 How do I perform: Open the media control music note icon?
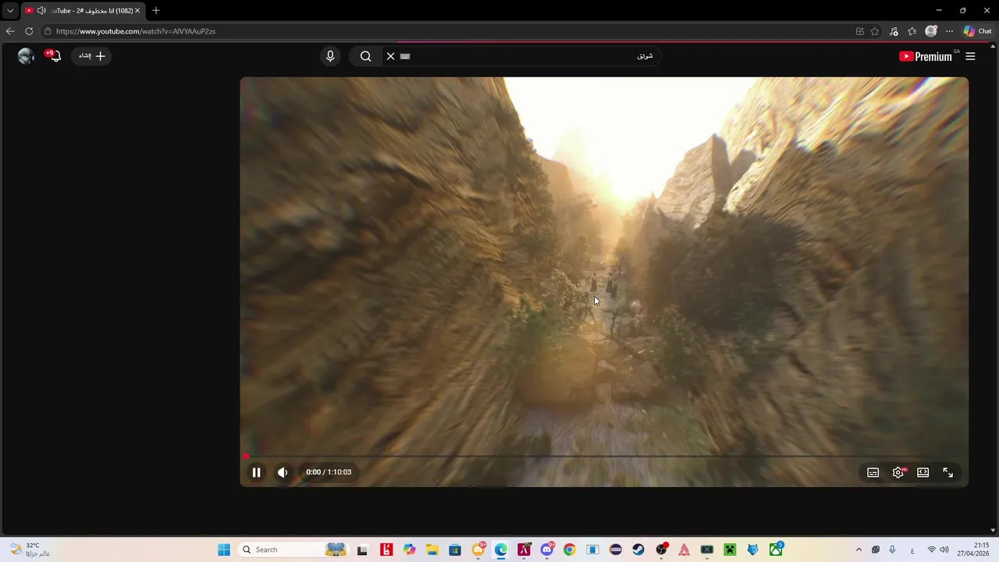click(x=894, y=31)
